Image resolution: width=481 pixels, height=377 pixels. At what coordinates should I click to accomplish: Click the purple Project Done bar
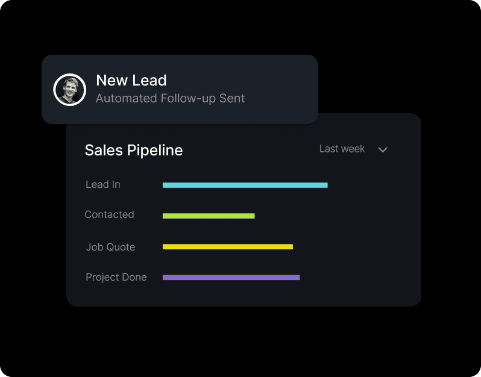[231, 278]
